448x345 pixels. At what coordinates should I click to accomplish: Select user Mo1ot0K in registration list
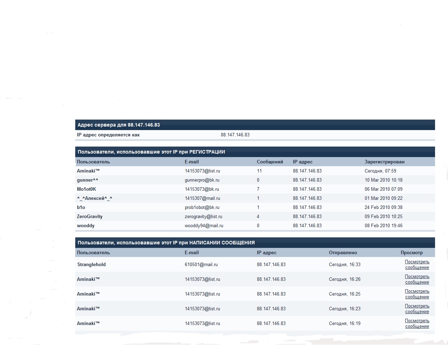pyautogui.click(x=86, y=189)
